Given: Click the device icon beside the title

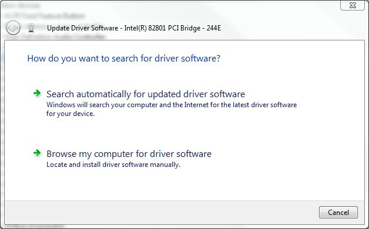Looking at the screenshot, I should [x=31, y=28].
